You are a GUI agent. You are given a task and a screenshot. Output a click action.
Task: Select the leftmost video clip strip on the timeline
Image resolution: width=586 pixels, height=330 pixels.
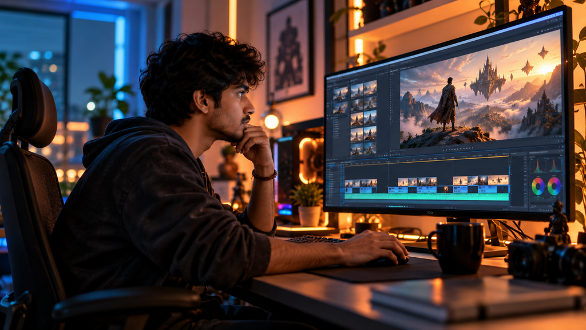pyautogui.click(x=361, y=183)
